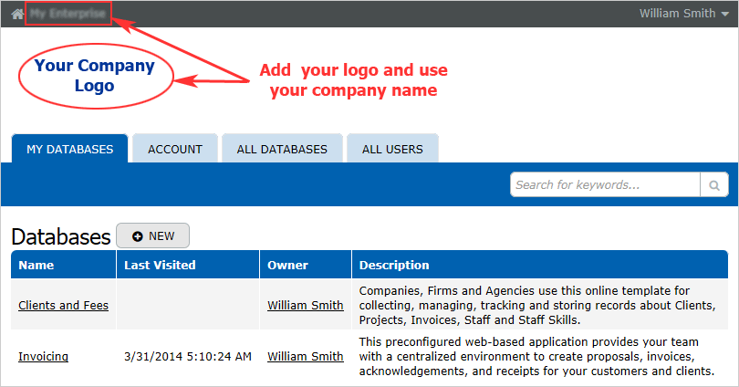The image size is (739, 387).
Task: Focus the Search for keywords field
Action: (605, 184)
